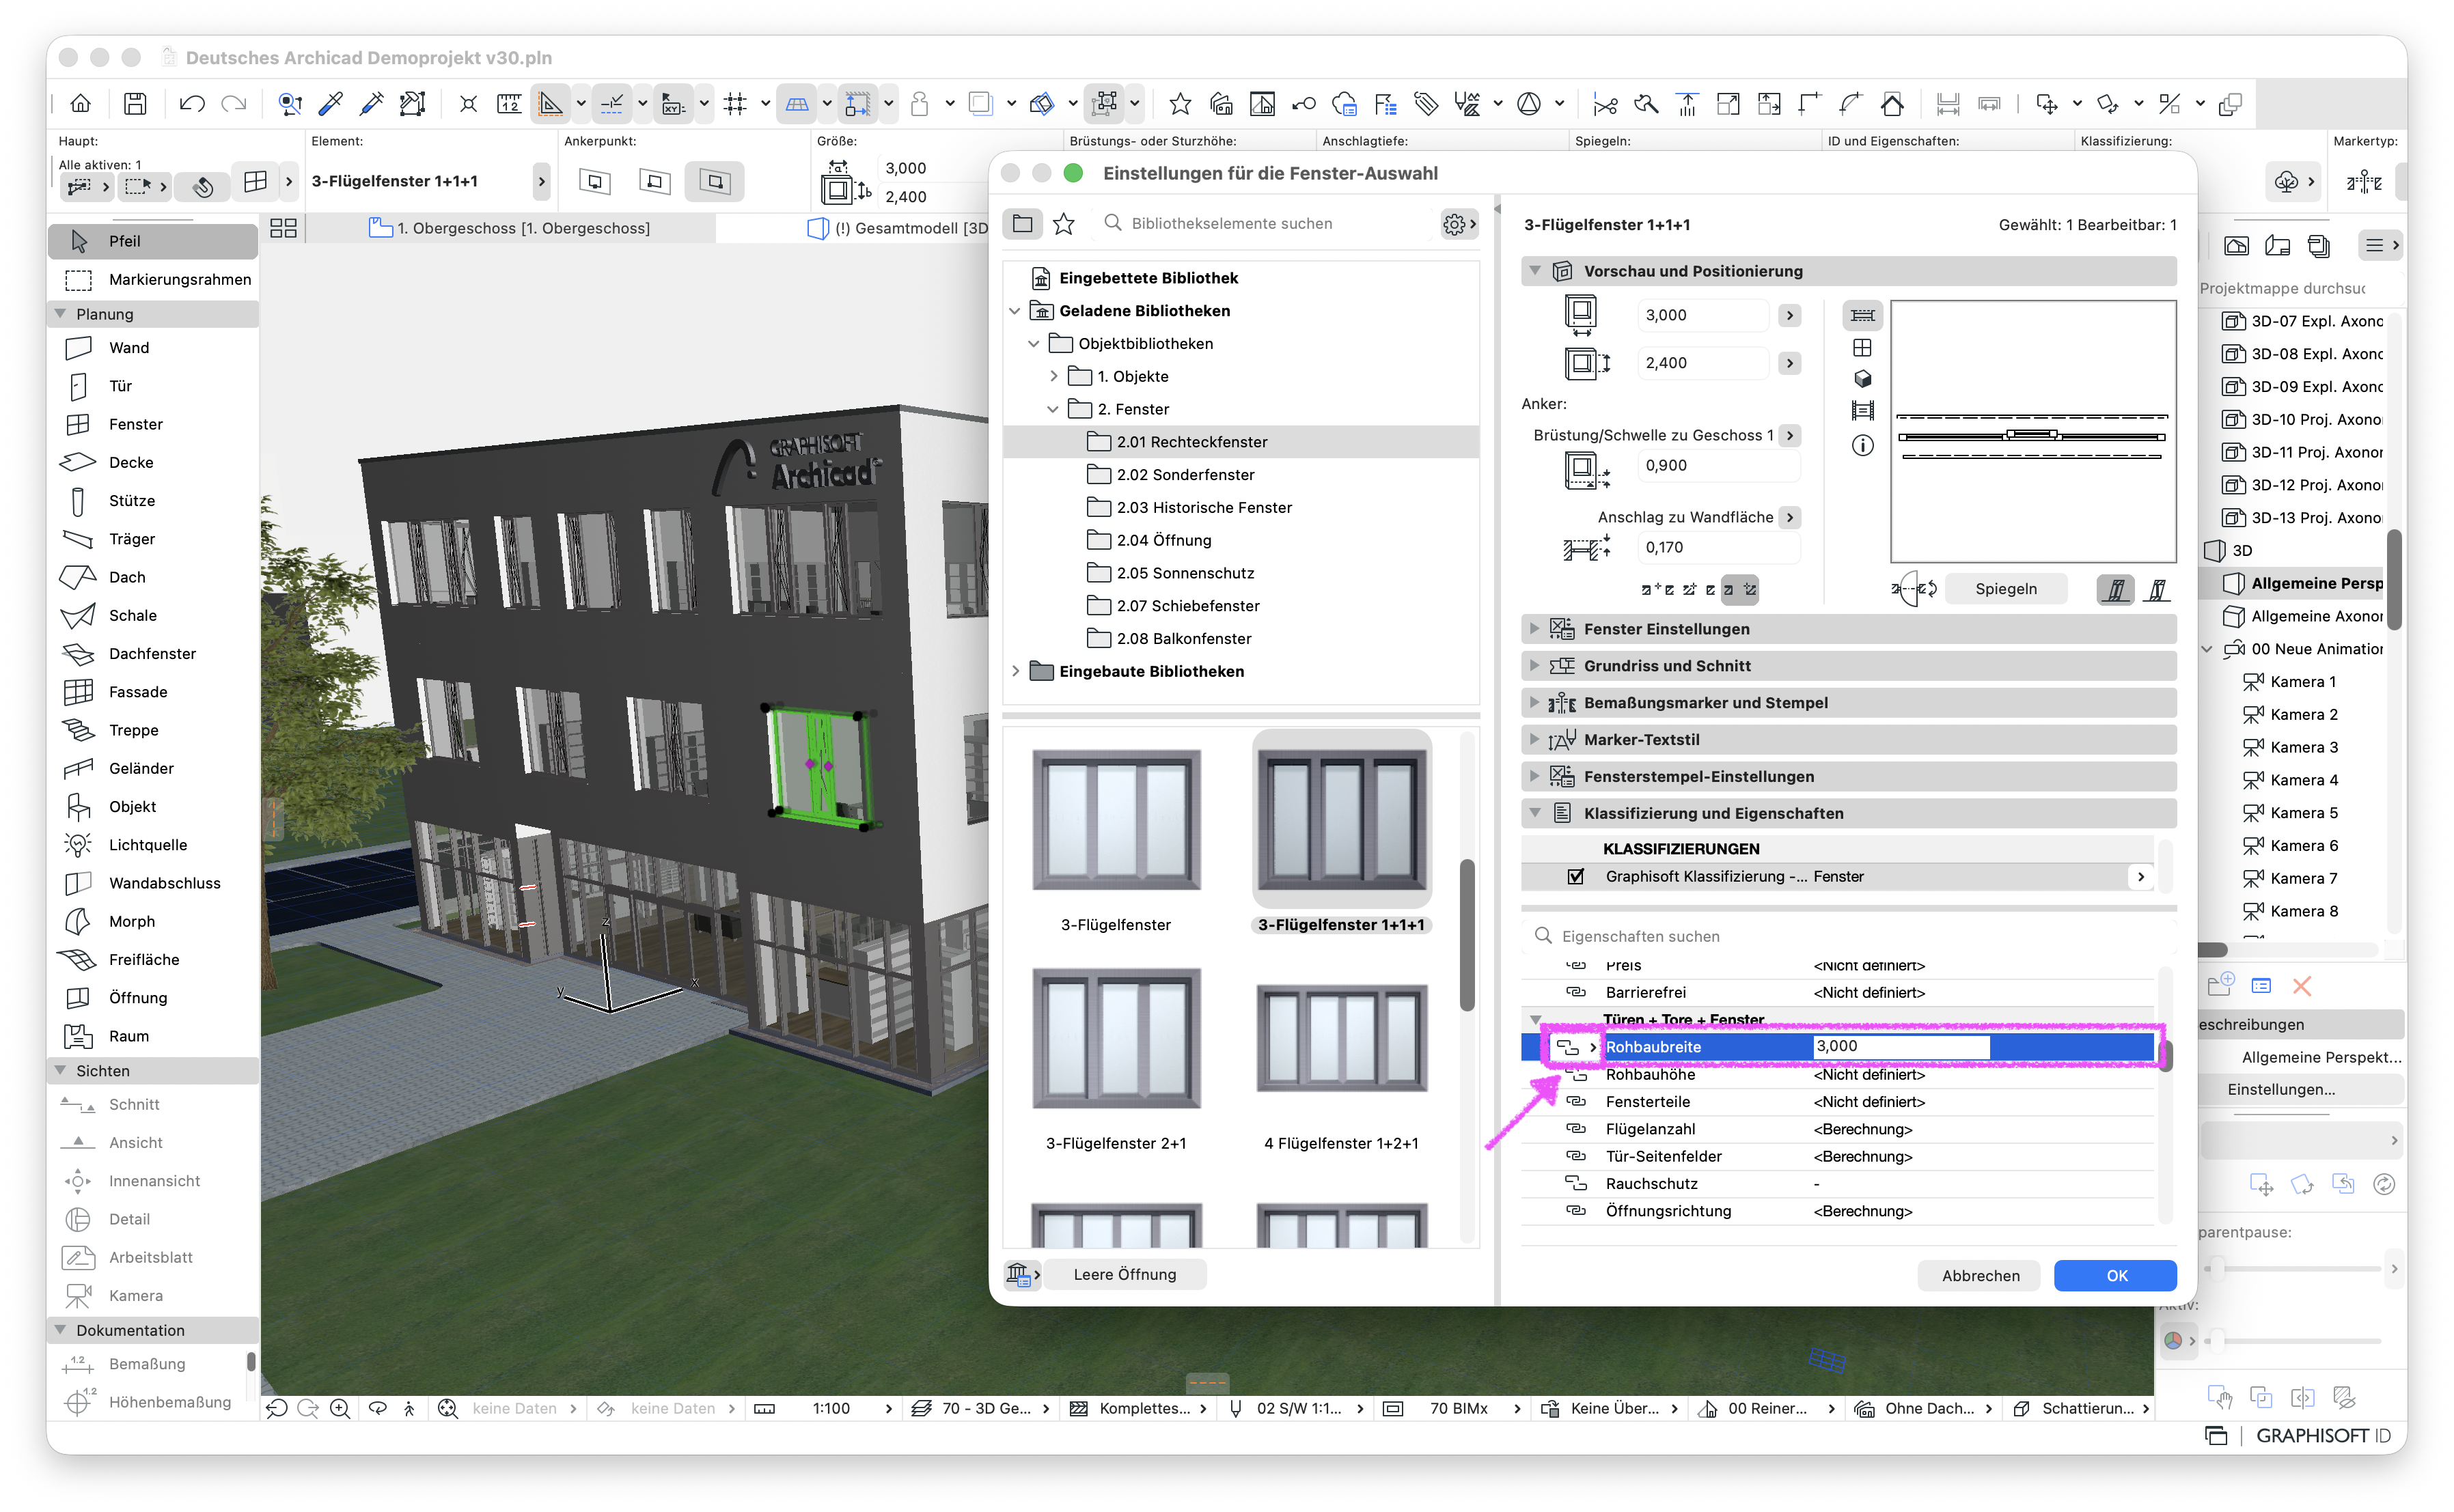Click library thumbnails vertical scrollbar
The height and width of the screenshot is (1512, 2454).
[x=1467, y=935]
